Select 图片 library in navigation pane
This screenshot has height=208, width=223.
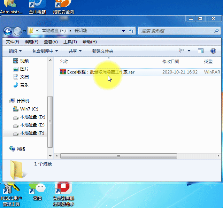(x=21, y=69)
